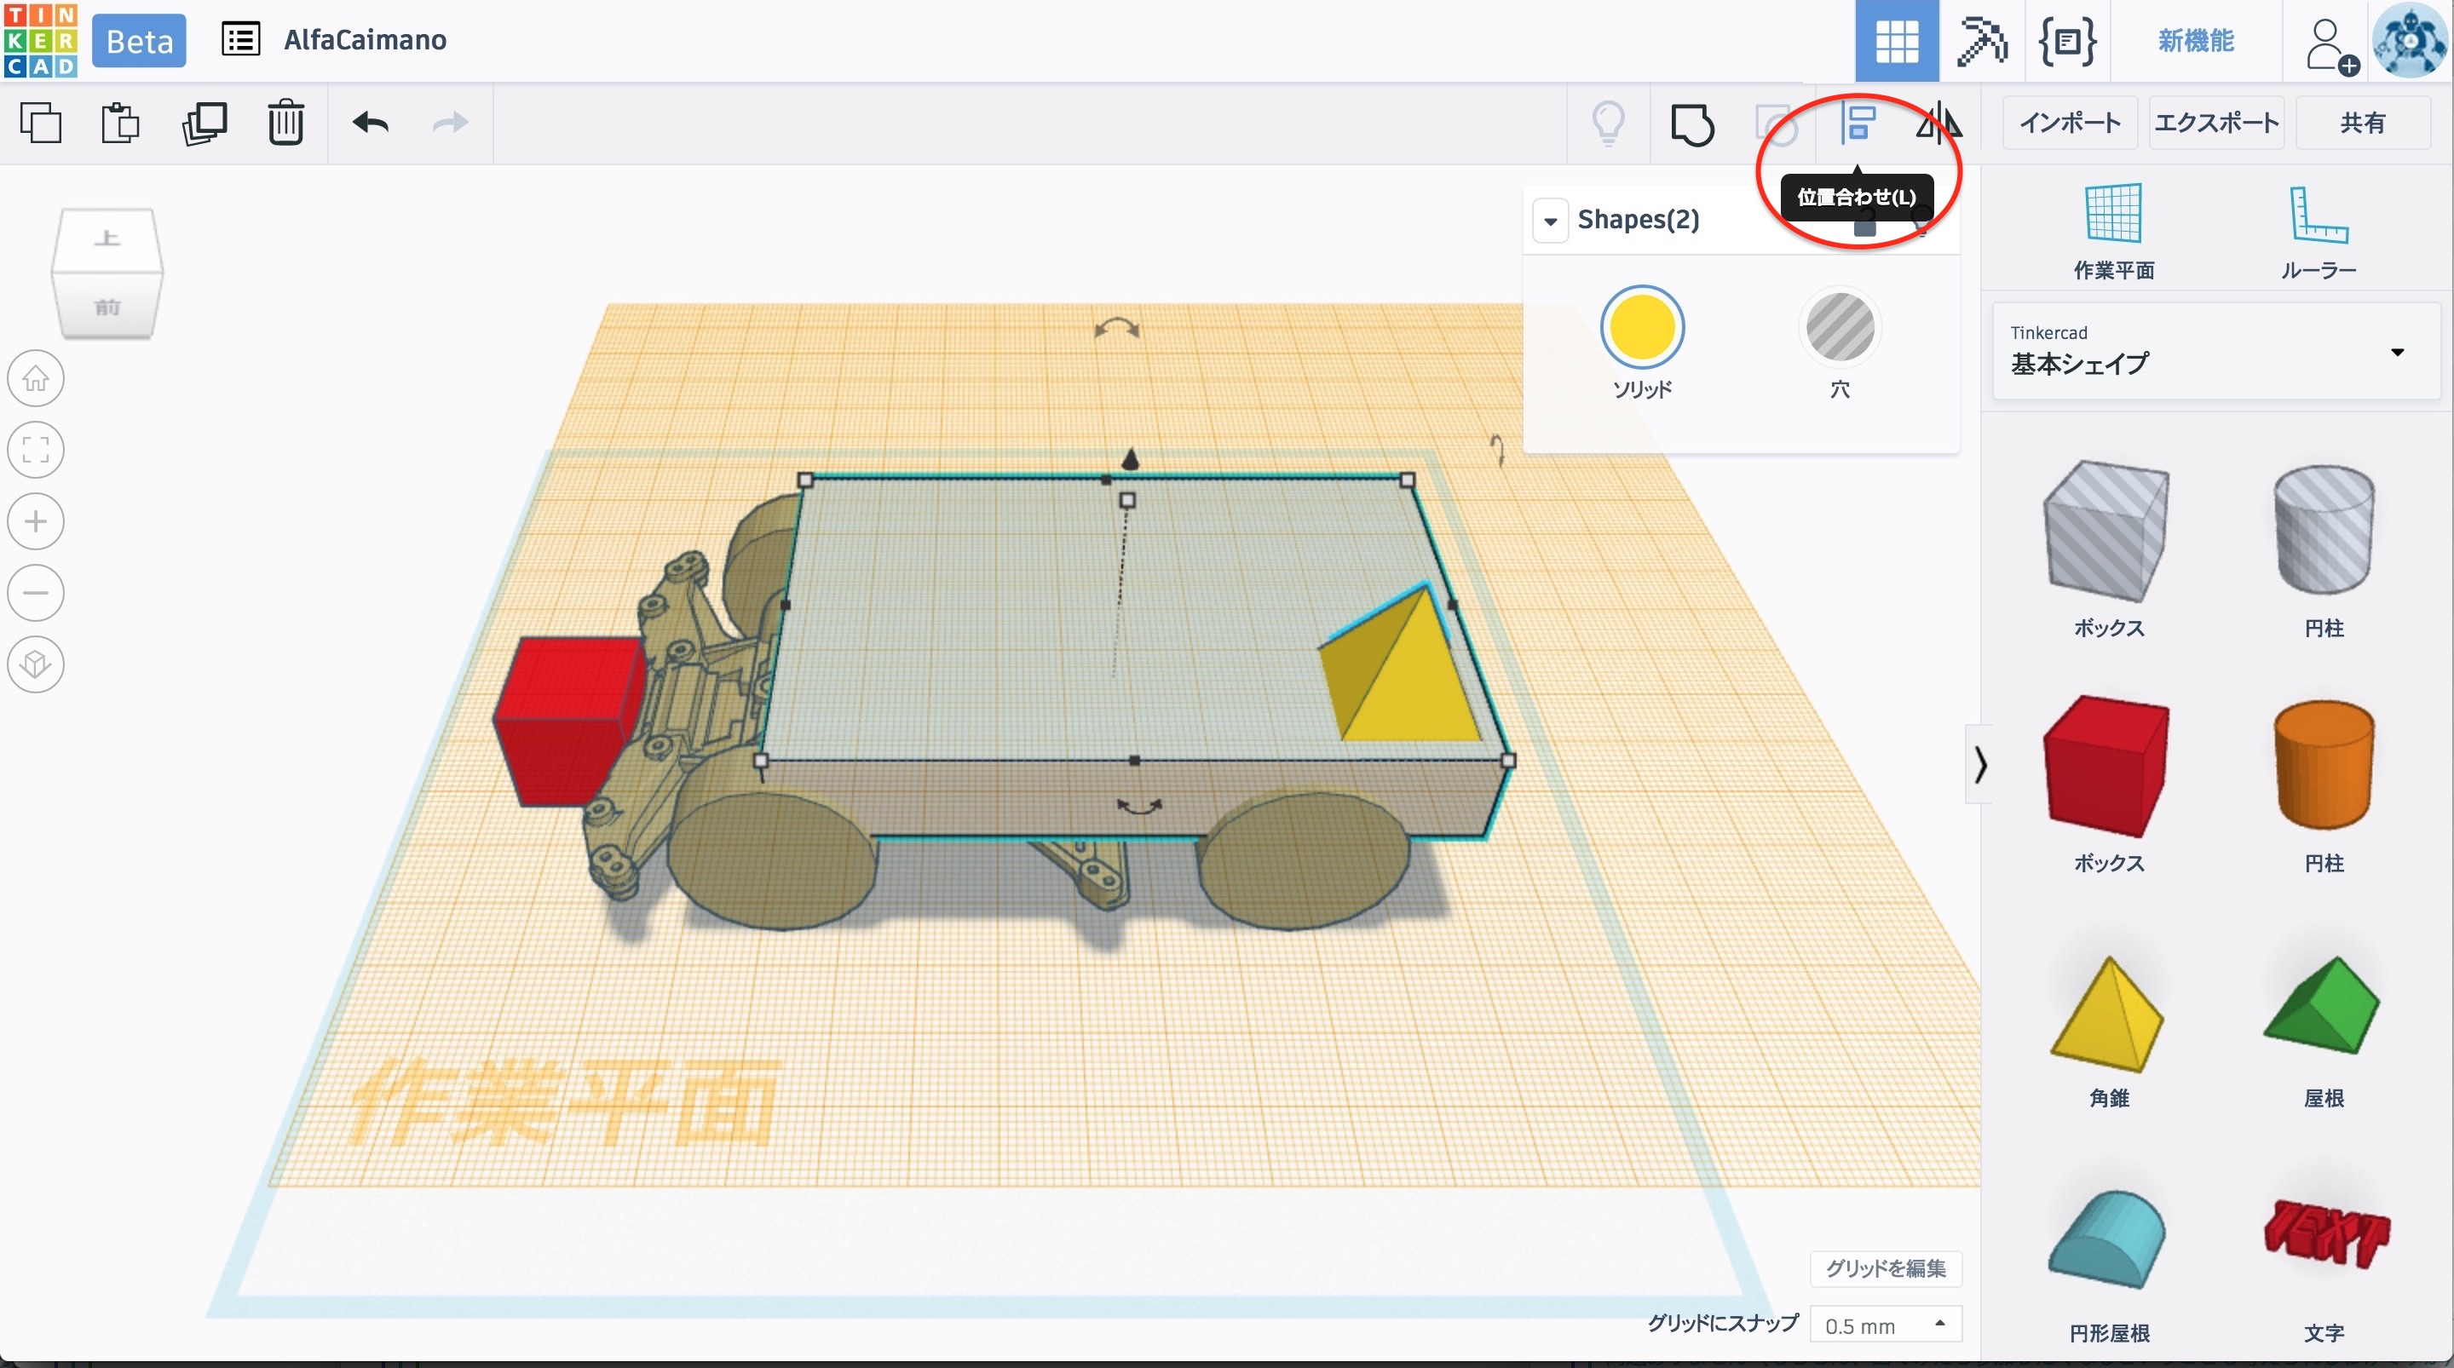Image resolution: width=2454 pixels, height=1368 pixels.
Task: Open the 基本シェイプ shape library dropdown
Action: click(x=2215, y=352)
